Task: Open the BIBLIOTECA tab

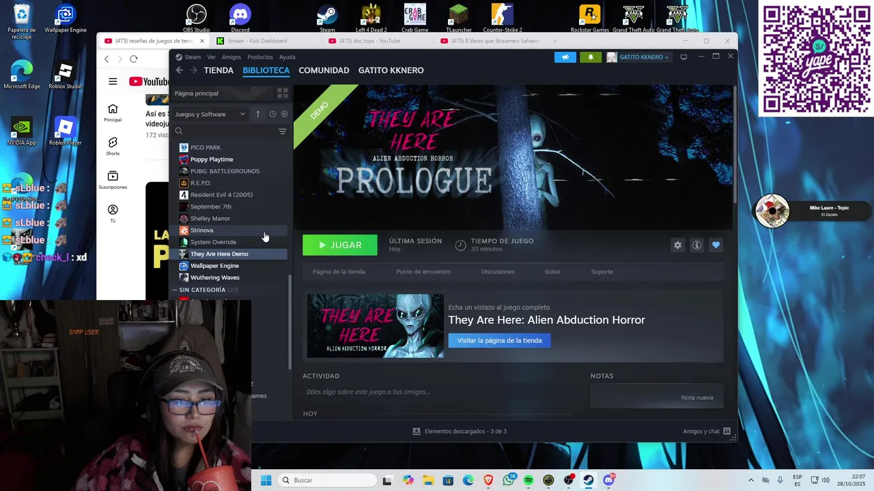Action: tap(266, 70)
